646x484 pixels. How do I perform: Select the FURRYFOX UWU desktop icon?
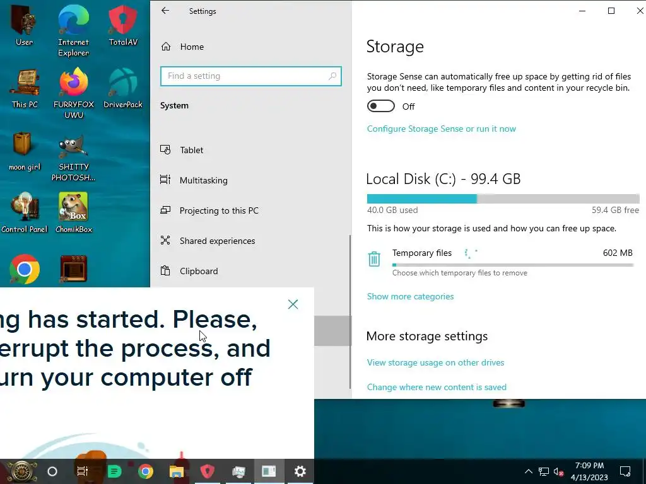73,93
